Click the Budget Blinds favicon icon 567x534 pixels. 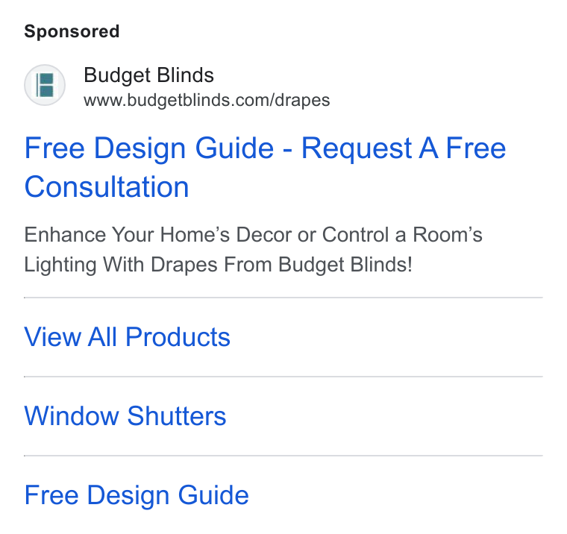(x=45, y=85)
